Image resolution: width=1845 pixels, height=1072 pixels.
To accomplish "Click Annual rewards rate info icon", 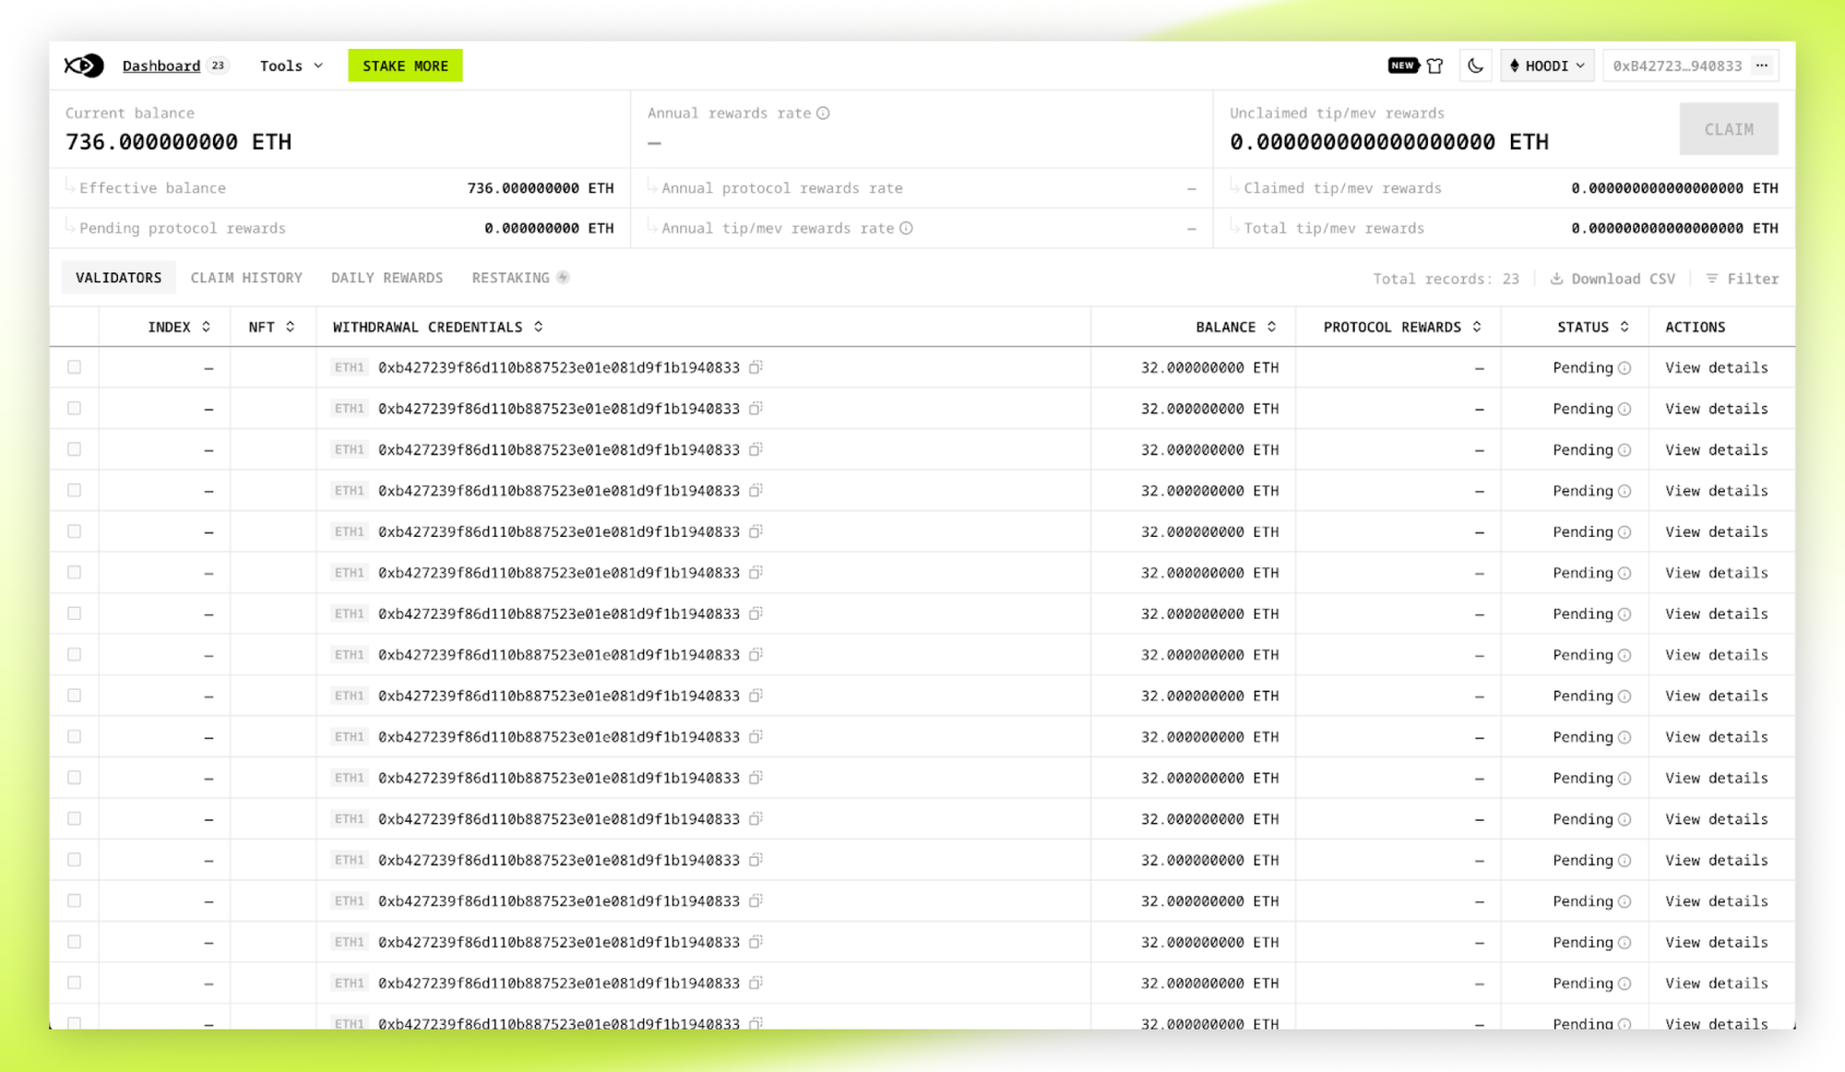I will point(823,113).
